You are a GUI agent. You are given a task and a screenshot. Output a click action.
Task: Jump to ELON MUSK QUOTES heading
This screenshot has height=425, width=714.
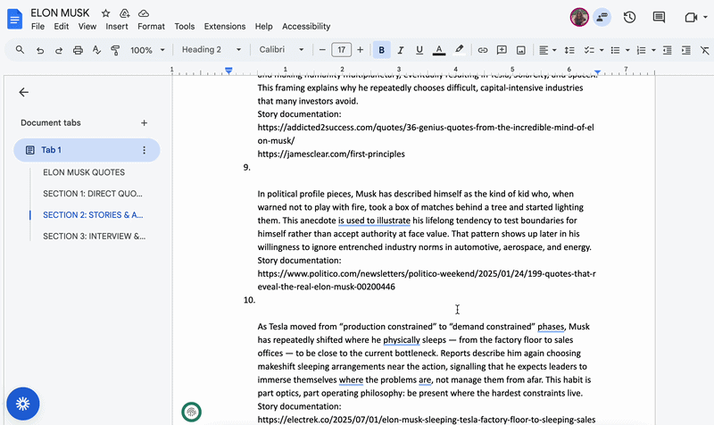[84, 172]
